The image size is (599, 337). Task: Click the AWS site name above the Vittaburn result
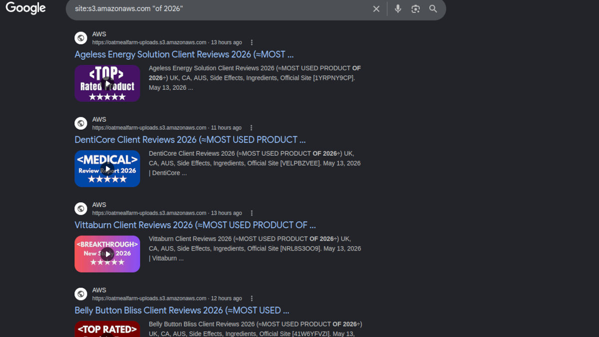tap(99, 205)
